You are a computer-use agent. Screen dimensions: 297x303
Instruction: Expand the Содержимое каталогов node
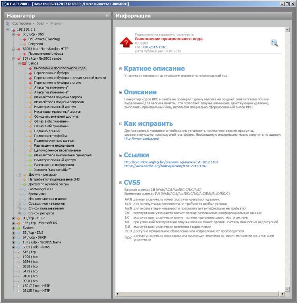click(x=19, y=203)
